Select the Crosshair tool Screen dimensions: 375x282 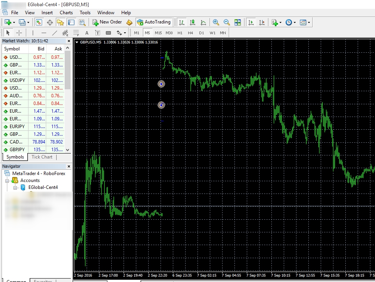(19, 33)
